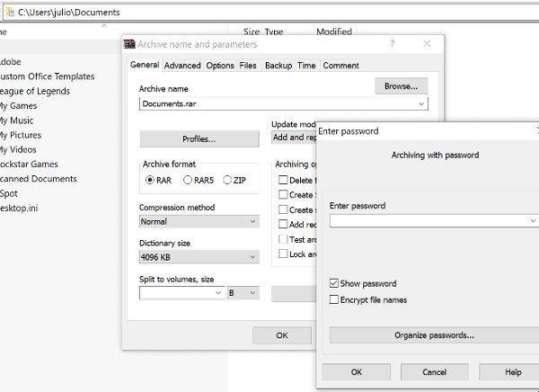This screenshot has width=539, height=392.
Task: Open the Backup tab
Action: [x=278, y=66]
